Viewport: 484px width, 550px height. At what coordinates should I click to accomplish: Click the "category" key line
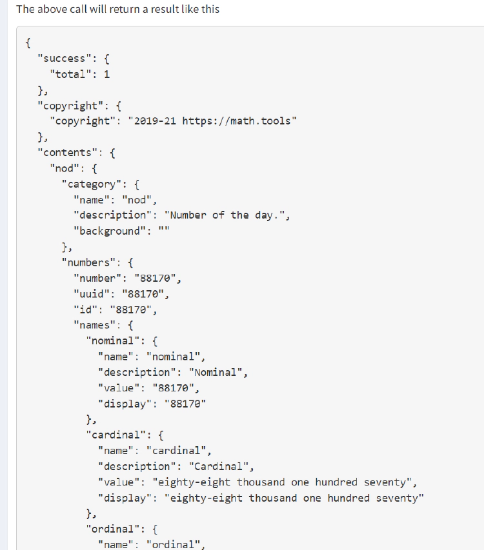pyautogui.click(x=101, y=184)
